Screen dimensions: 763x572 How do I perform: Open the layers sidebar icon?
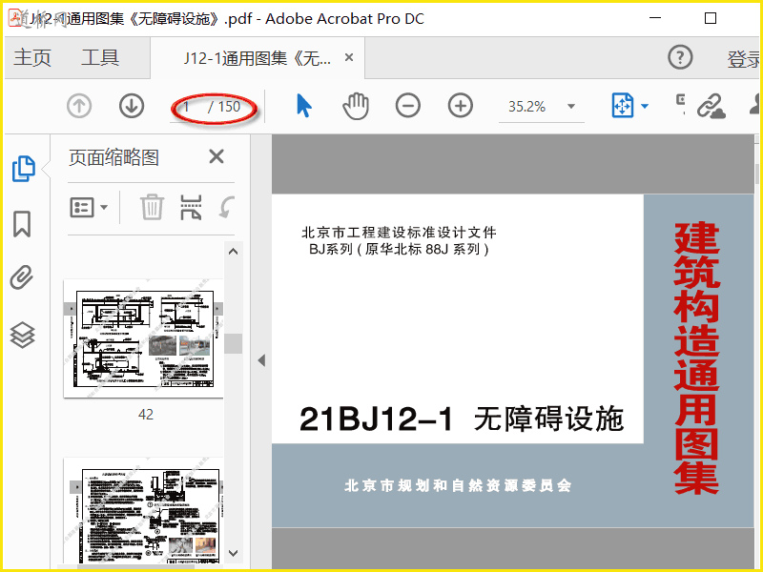click(x=22, y=336)
